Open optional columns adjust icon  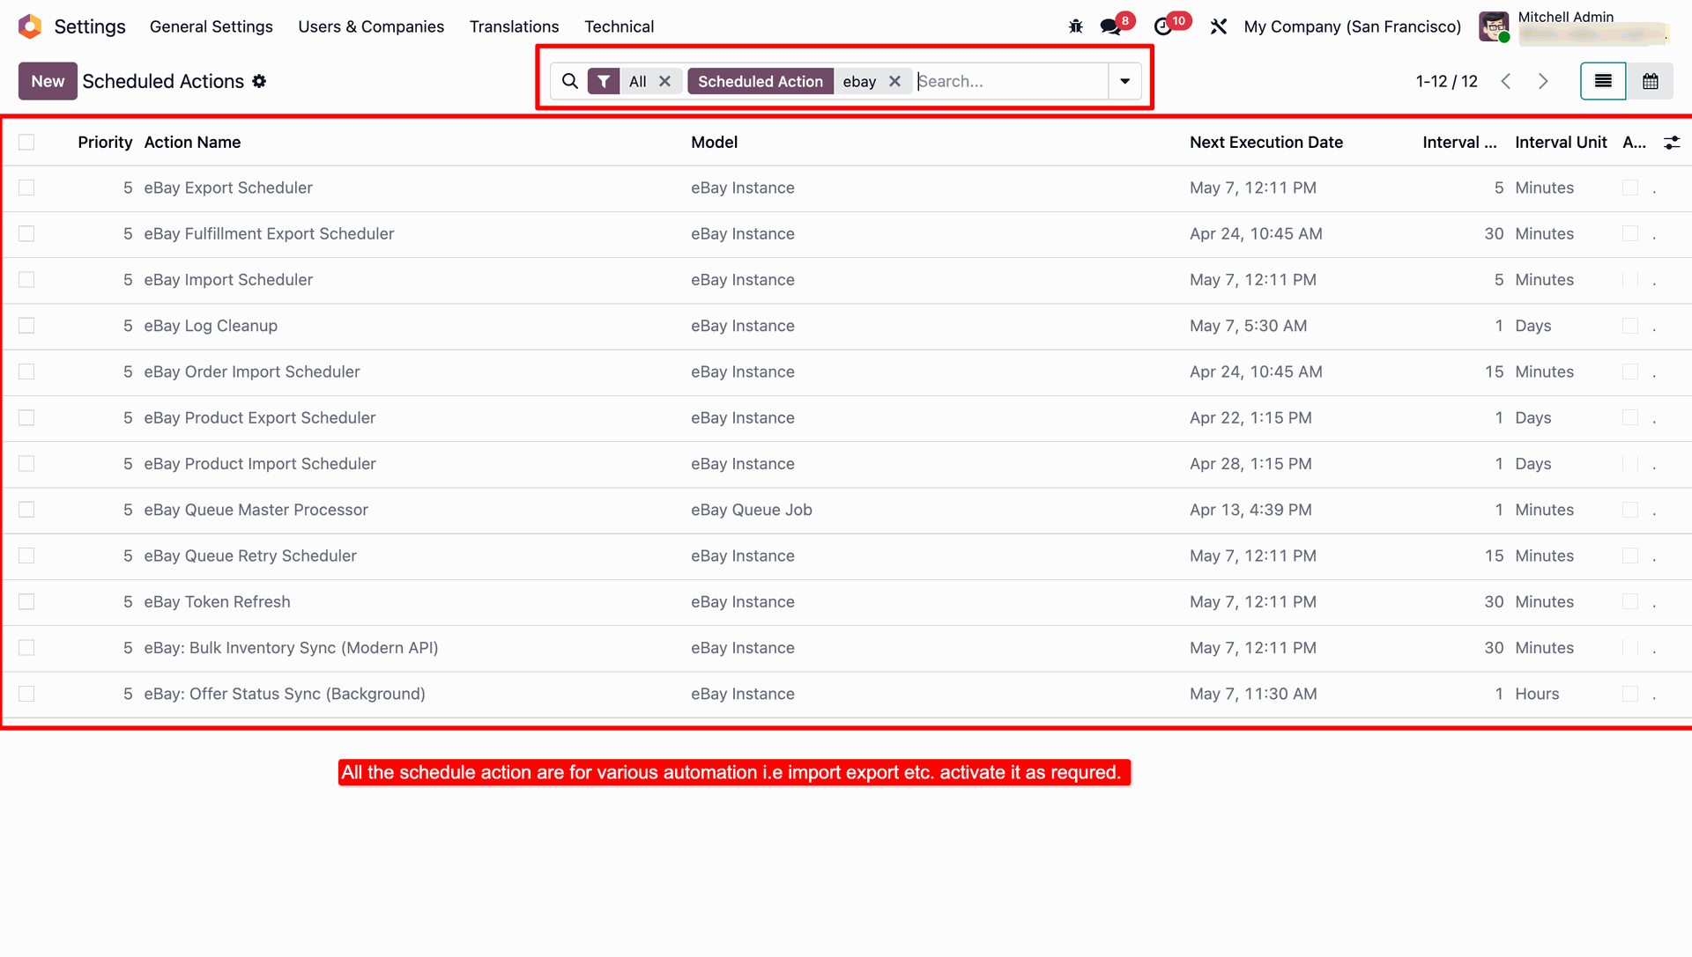(1672, 143)
